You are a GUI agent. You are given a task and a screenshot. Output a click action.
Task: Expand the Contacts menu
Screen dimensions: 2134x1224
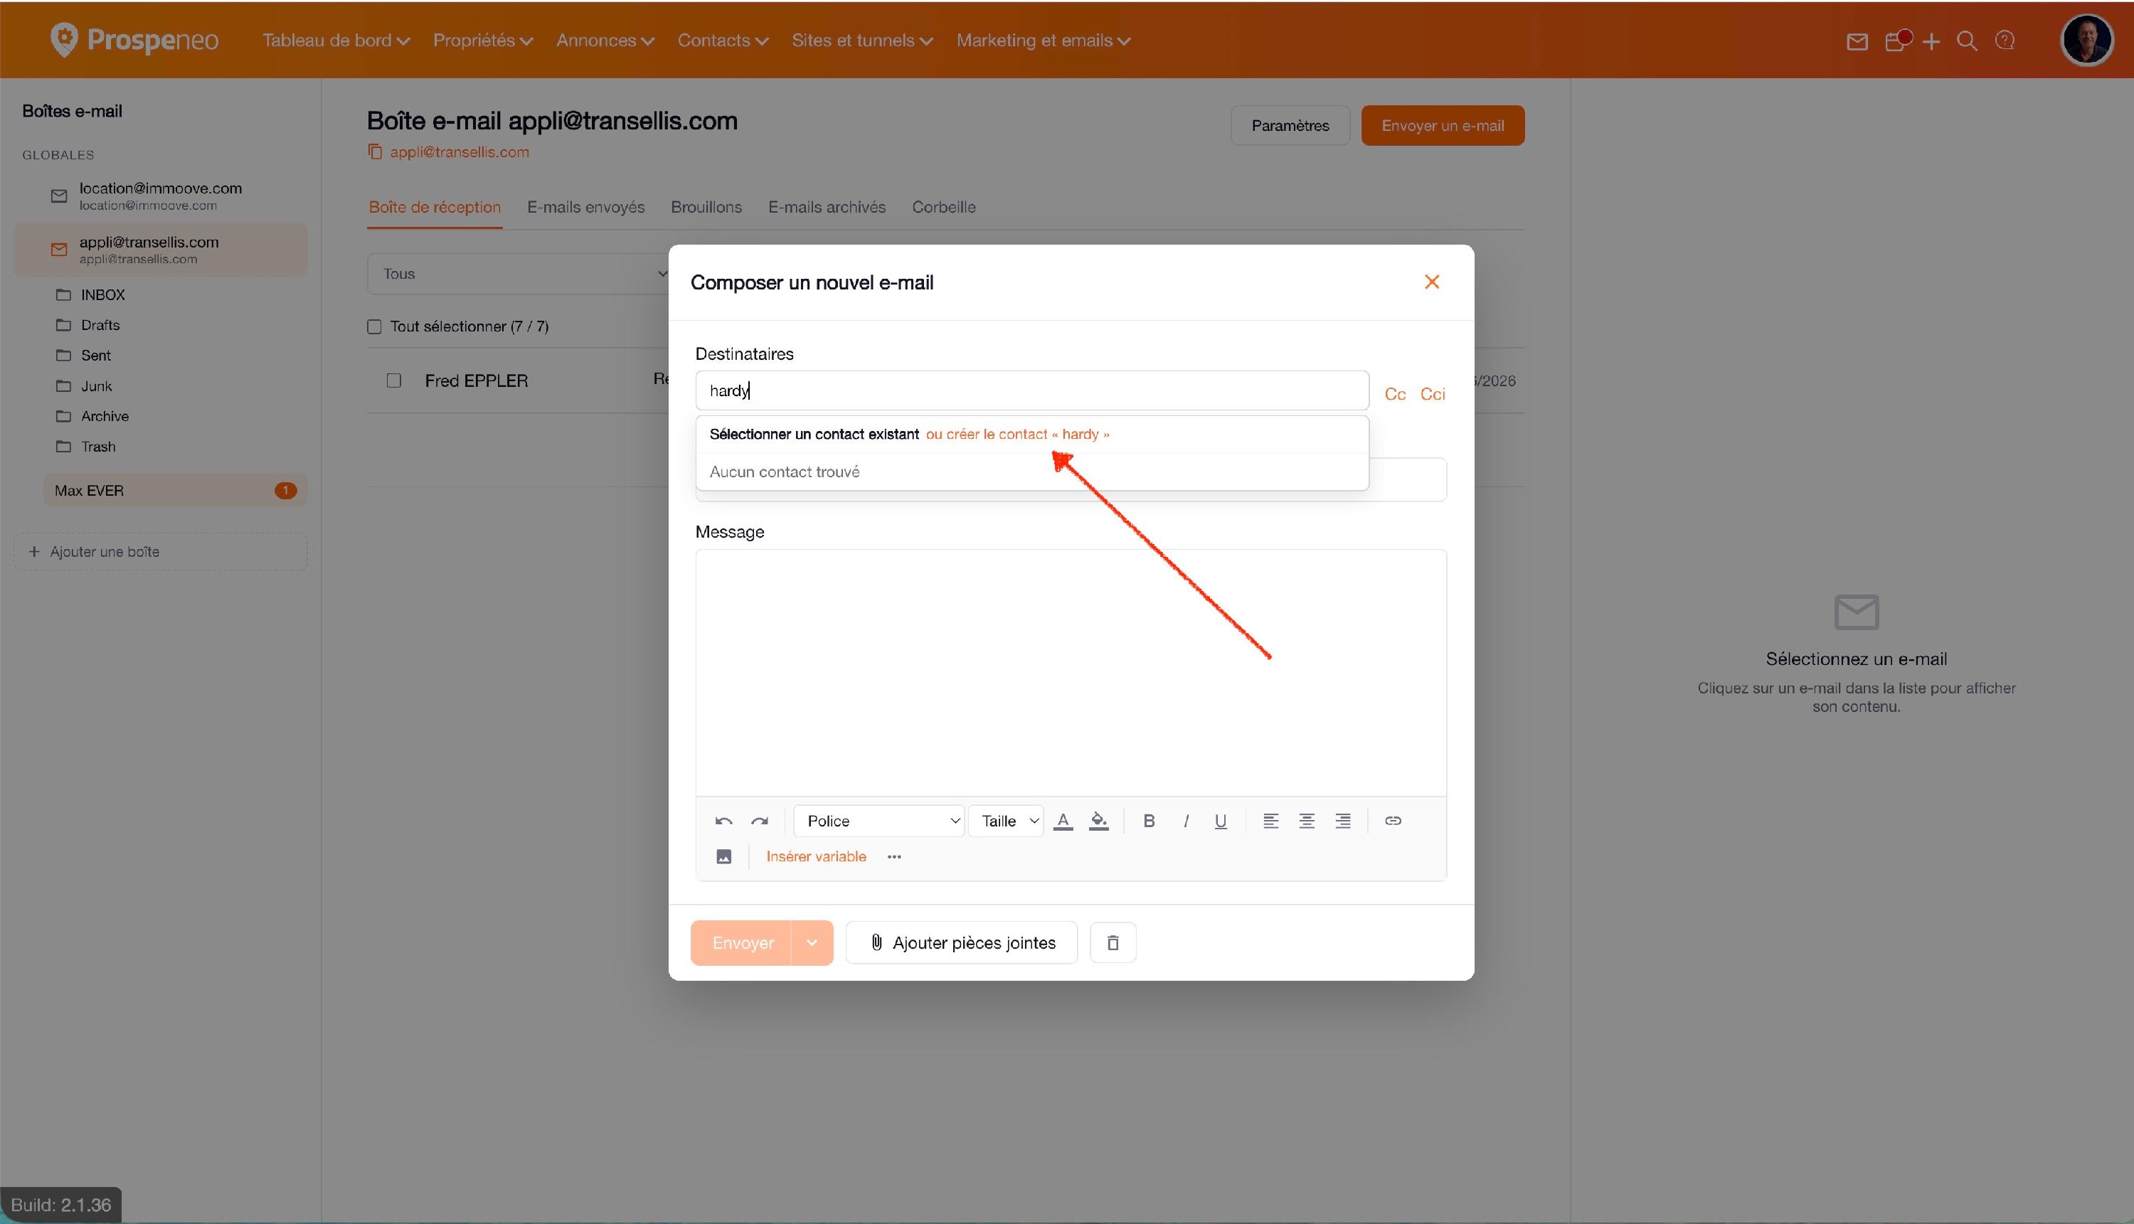pos(723,41)
